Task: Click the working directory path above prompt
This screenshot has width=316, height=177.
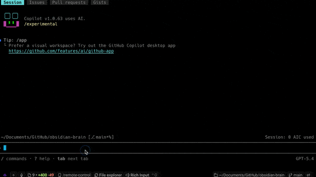Action: click(x=57, y=137)
